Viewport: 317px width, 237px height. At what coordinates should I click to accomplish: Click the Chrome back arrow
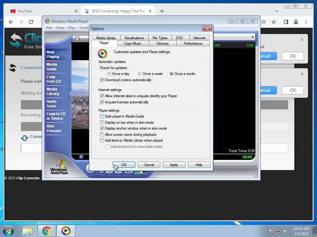click(11, 22)
